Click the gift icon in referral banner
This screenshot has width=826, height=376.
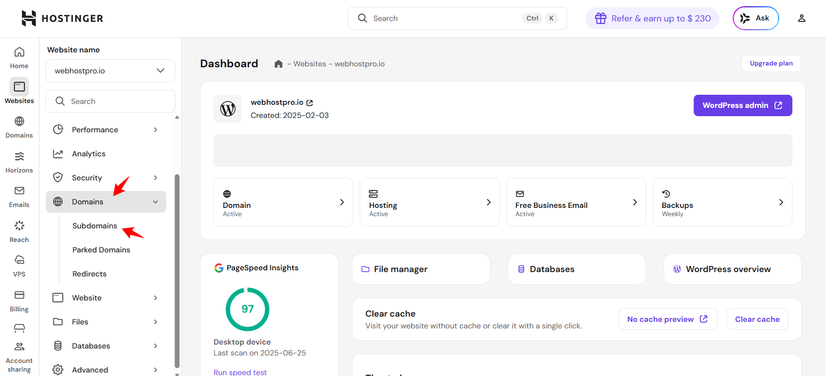(x=601, y=18)
